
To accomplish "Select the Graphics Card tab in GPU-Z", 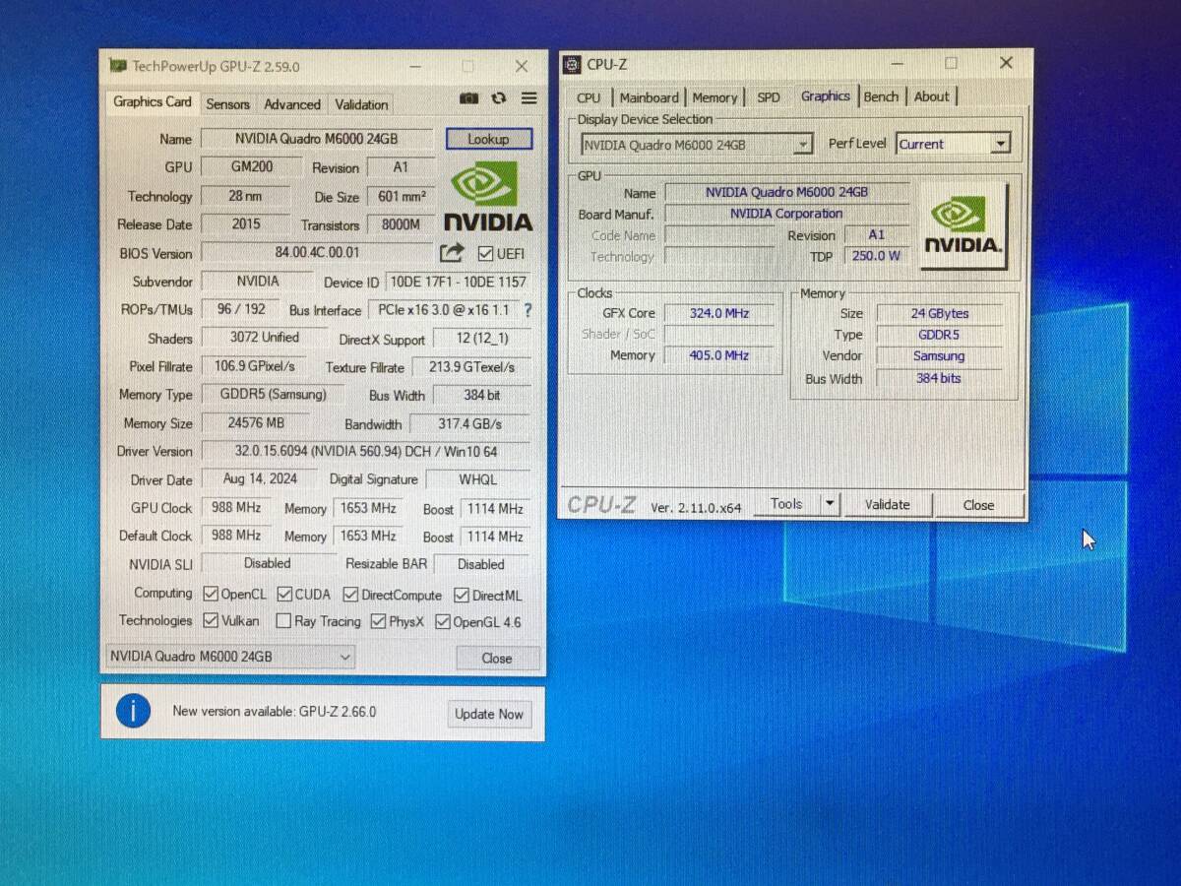I will pos(153,102).
